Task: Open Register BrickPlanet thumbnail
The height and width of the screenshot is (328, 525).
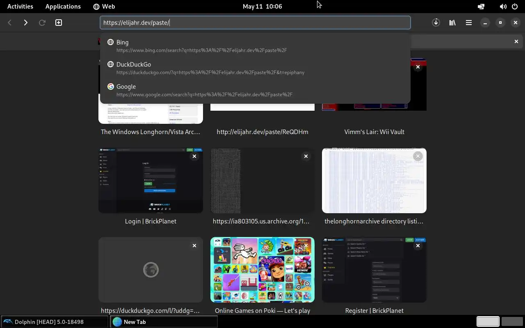Action: coord(374,270)
